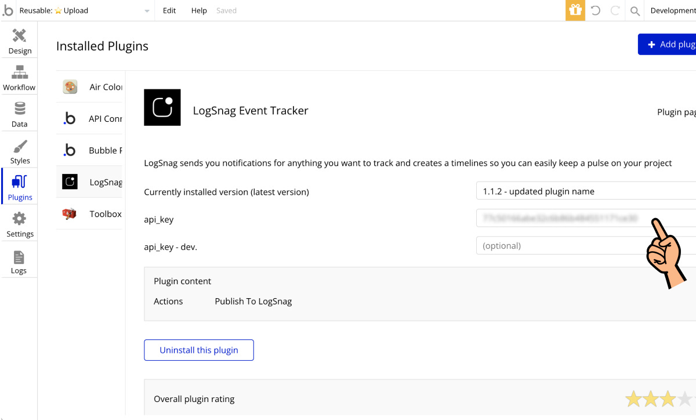
Task: Open the Settings tab
Action: (x=19, y=223)
